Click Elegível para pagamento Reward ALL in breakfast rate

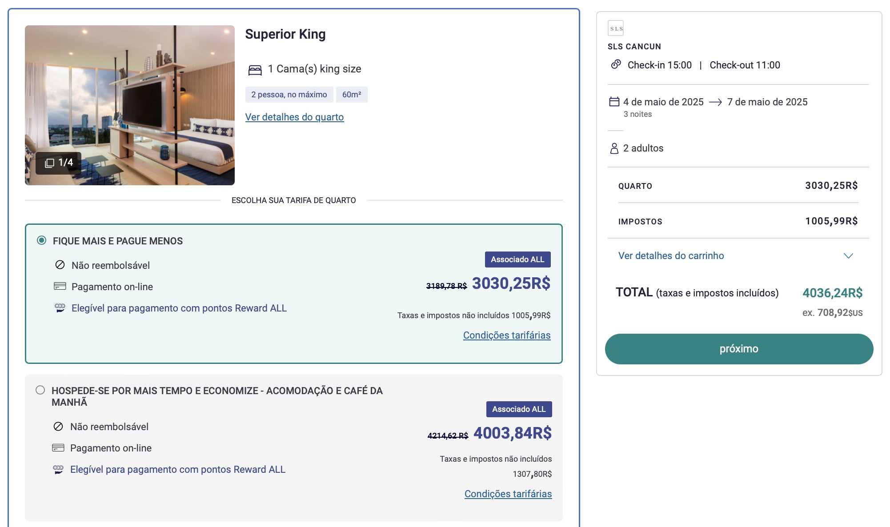click(x=178, y=469)
